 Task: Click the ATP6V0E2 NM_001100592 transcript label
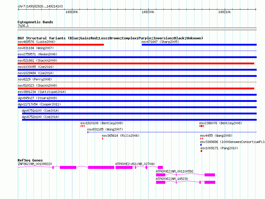point(174,171)
